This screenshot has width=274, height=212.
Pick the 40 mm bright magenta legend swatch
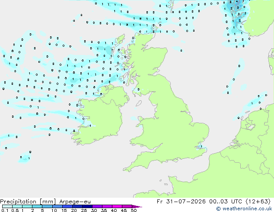117,206
